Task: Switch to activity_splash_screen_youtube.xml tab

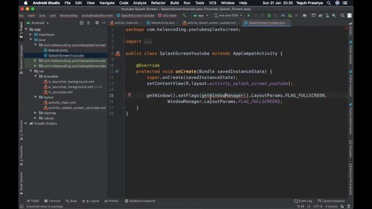Action: 211,23
